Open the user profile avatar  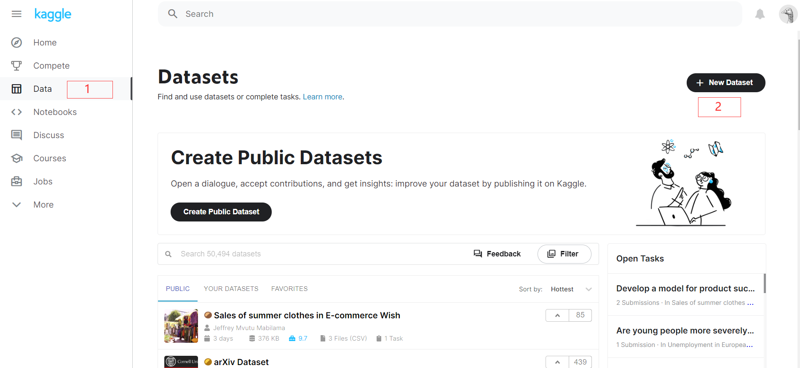tap(787, 14)
